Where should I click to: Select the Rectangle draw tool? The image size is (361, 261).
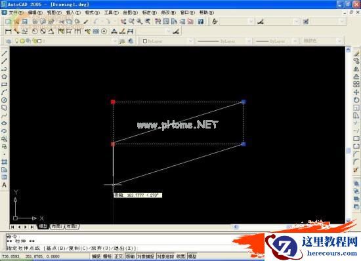(x=4, y=85)
